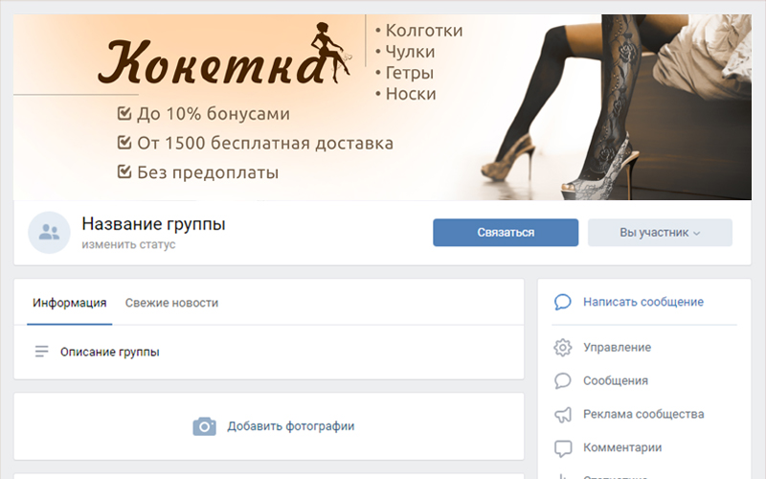Click the Название группы title
This screenshot has width=766, height=479.
point(153,224)
